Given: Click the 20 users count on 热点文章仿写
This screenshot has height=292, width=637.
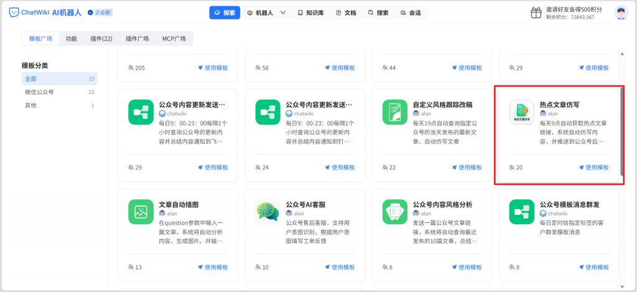Looking at the screenshot, I should (x=516, y=167).
